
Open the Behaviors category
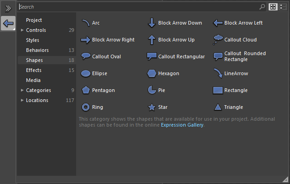[37, 50]
